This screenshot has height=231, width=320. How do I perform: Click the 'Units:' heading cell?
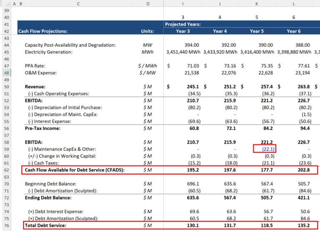[147, 31]
